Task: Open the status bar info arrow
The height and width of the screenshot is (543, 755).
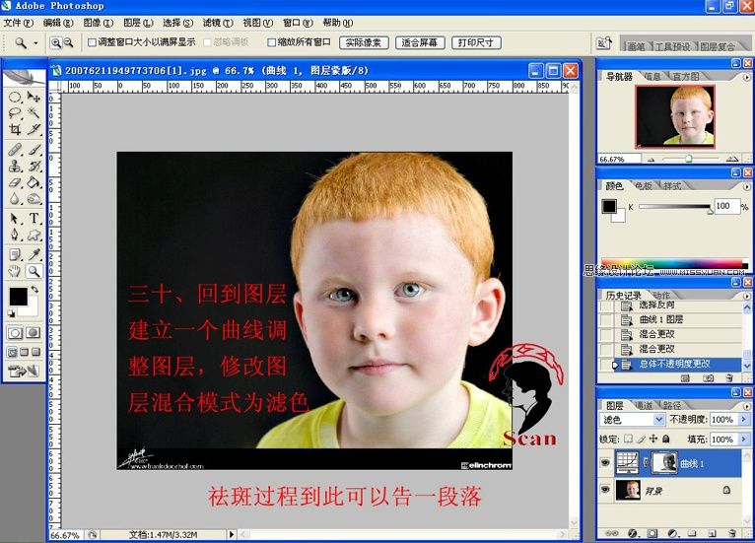Action: pos(232,534)
